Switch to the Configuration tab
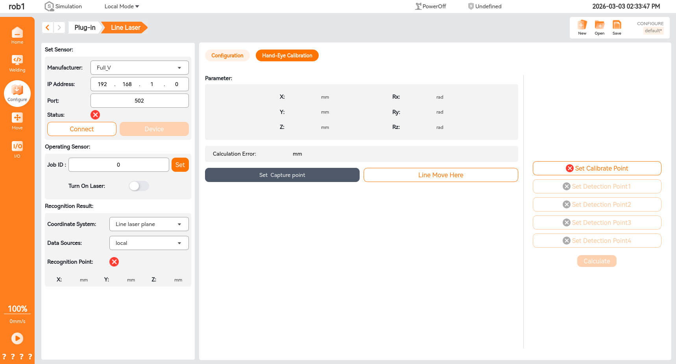The height and width of the screenshot is (364, 676). coord(227,55)
